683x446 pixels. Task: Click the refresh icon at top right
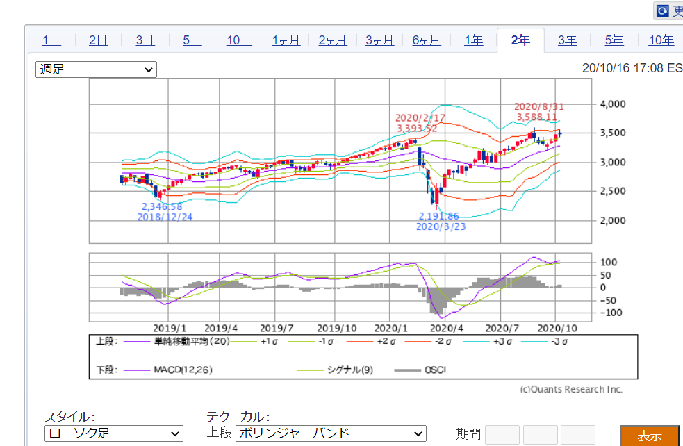pos(663,10)
